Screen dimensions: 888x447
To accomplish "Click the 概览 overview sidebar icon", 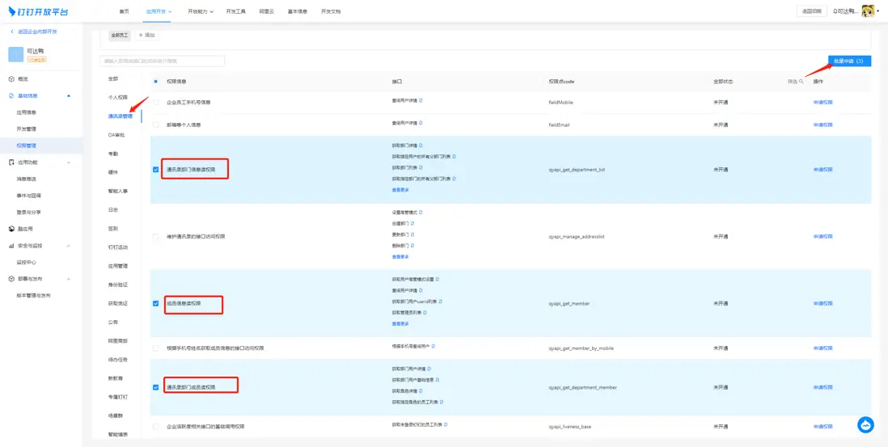I will coord(11,79).
